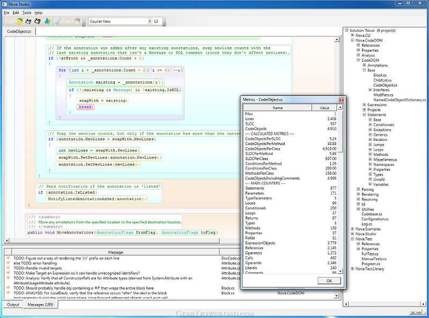Screen dimensions: 429x318
Task: Click the Open folder toolbar icon
Action: point(19,21)
